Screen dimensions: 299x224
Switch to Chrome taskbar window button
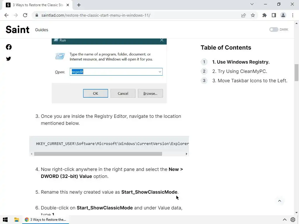pos(46,220)
